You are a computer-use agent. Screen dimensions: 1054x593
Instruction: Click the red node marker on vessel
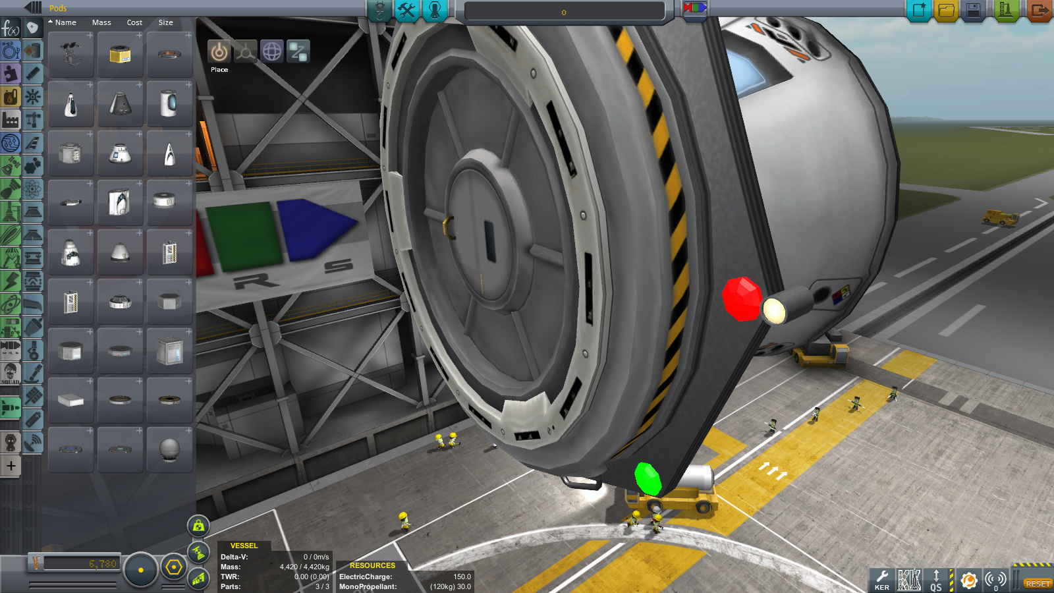pos(742,299)
